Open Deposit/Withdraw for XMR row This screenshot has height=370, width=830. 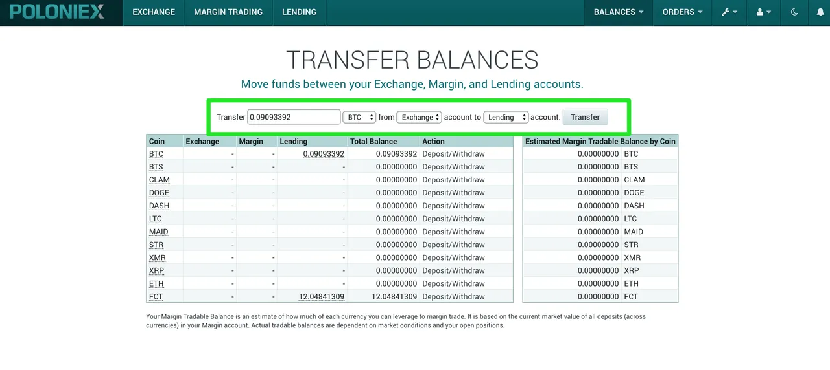coord(453,257)
